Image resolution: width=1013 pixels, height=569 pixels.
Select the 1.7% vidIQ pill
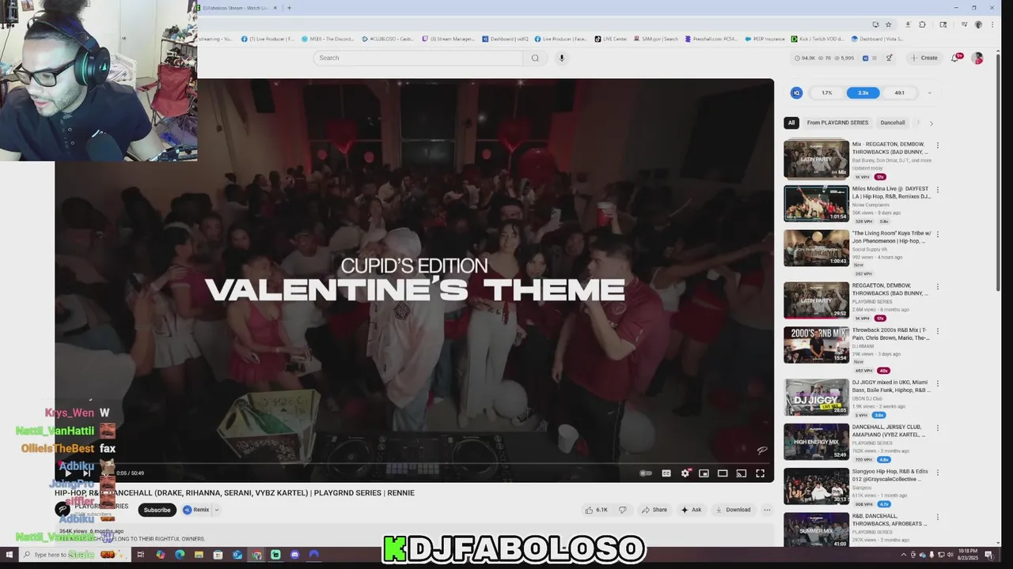click(827, 92)
